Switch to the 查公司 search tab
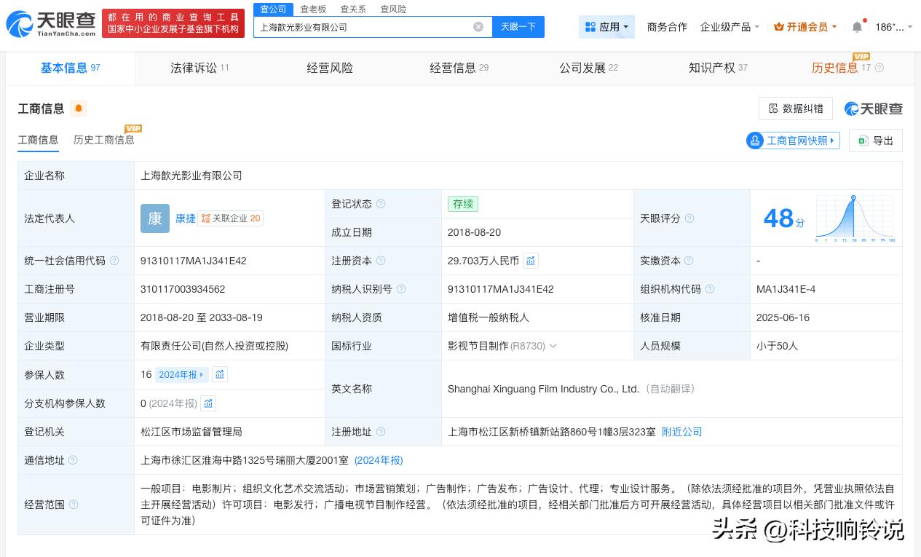This screenshot has height=557, width=921. click(x=273, y=9)
